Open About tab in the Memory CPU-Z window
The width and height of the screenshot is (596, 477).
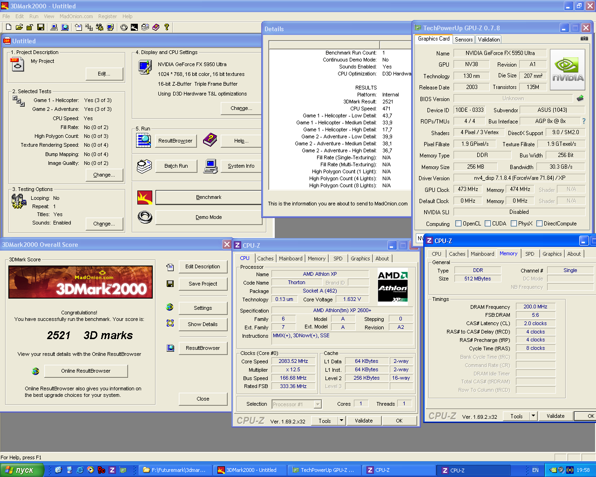[574, 254]
